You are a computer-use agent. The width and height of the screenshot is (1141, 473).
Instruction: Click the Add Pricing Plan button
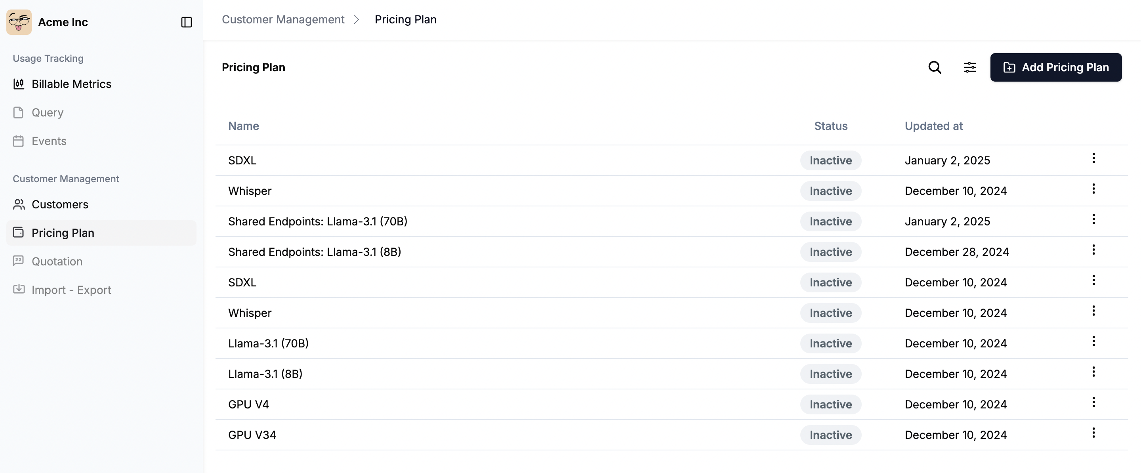1056,67
